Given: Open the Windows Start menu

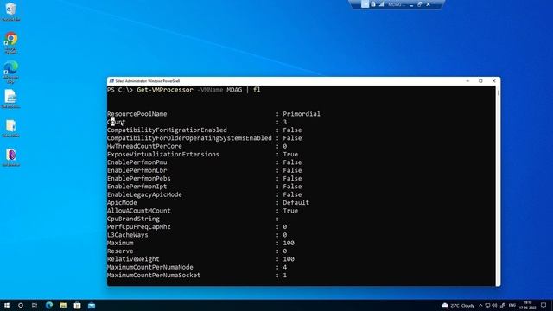Looking at the screenshot, I should tap(7, 305).
